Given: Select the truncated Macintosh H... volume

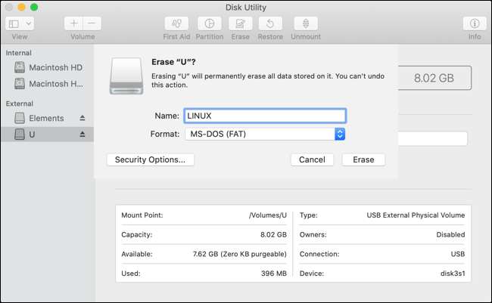Looking at the screenshot, I should [x=48, y=84].
